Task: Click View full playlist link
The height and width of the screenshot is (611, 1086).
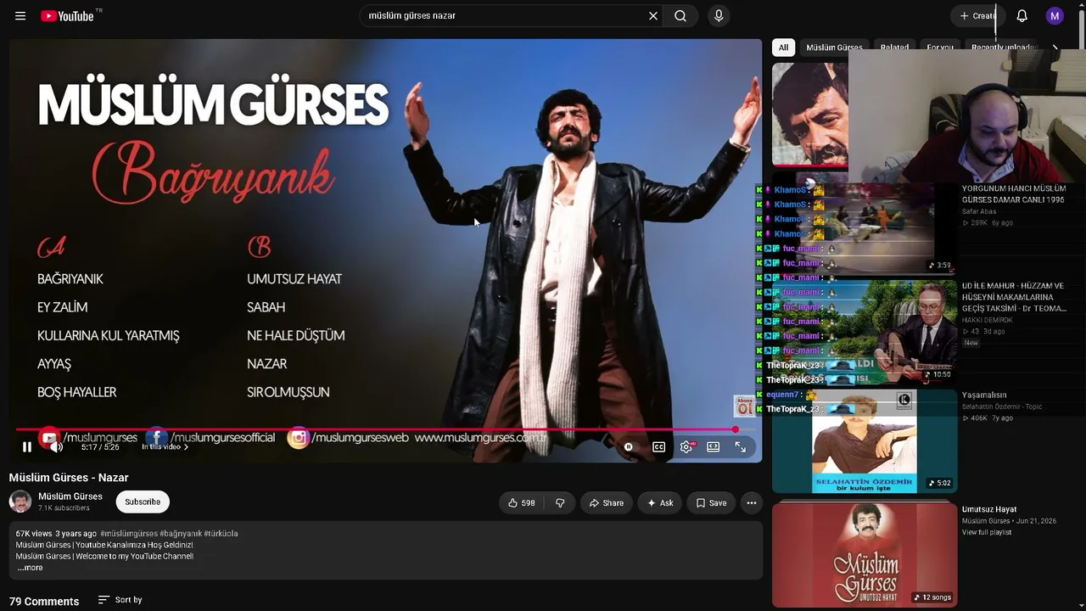Action: [x=987, y=533]
